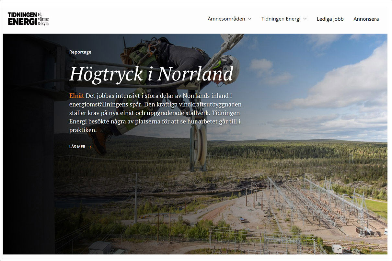Open the Högtryck i Norrland headline
The height and width of the screenshot is (261, 392).
point(151,74)
